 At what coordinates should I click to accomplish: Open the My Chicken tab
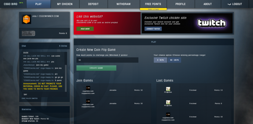[x=65, y=4]
